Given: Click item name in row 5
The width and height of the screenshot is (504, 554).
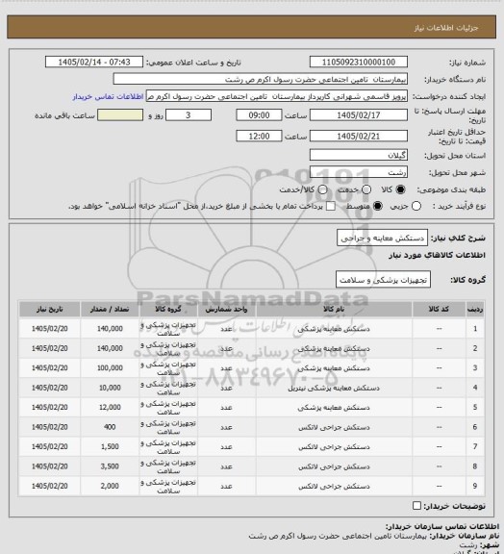Looking at the screenshot, I should coord(334,408).
